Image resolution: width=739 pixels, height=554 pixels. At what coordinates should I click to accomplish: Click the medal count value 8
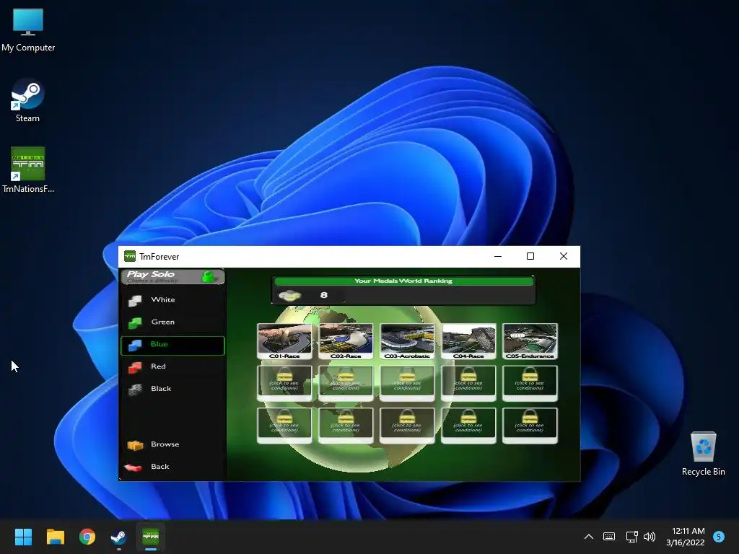coord(324,295)
